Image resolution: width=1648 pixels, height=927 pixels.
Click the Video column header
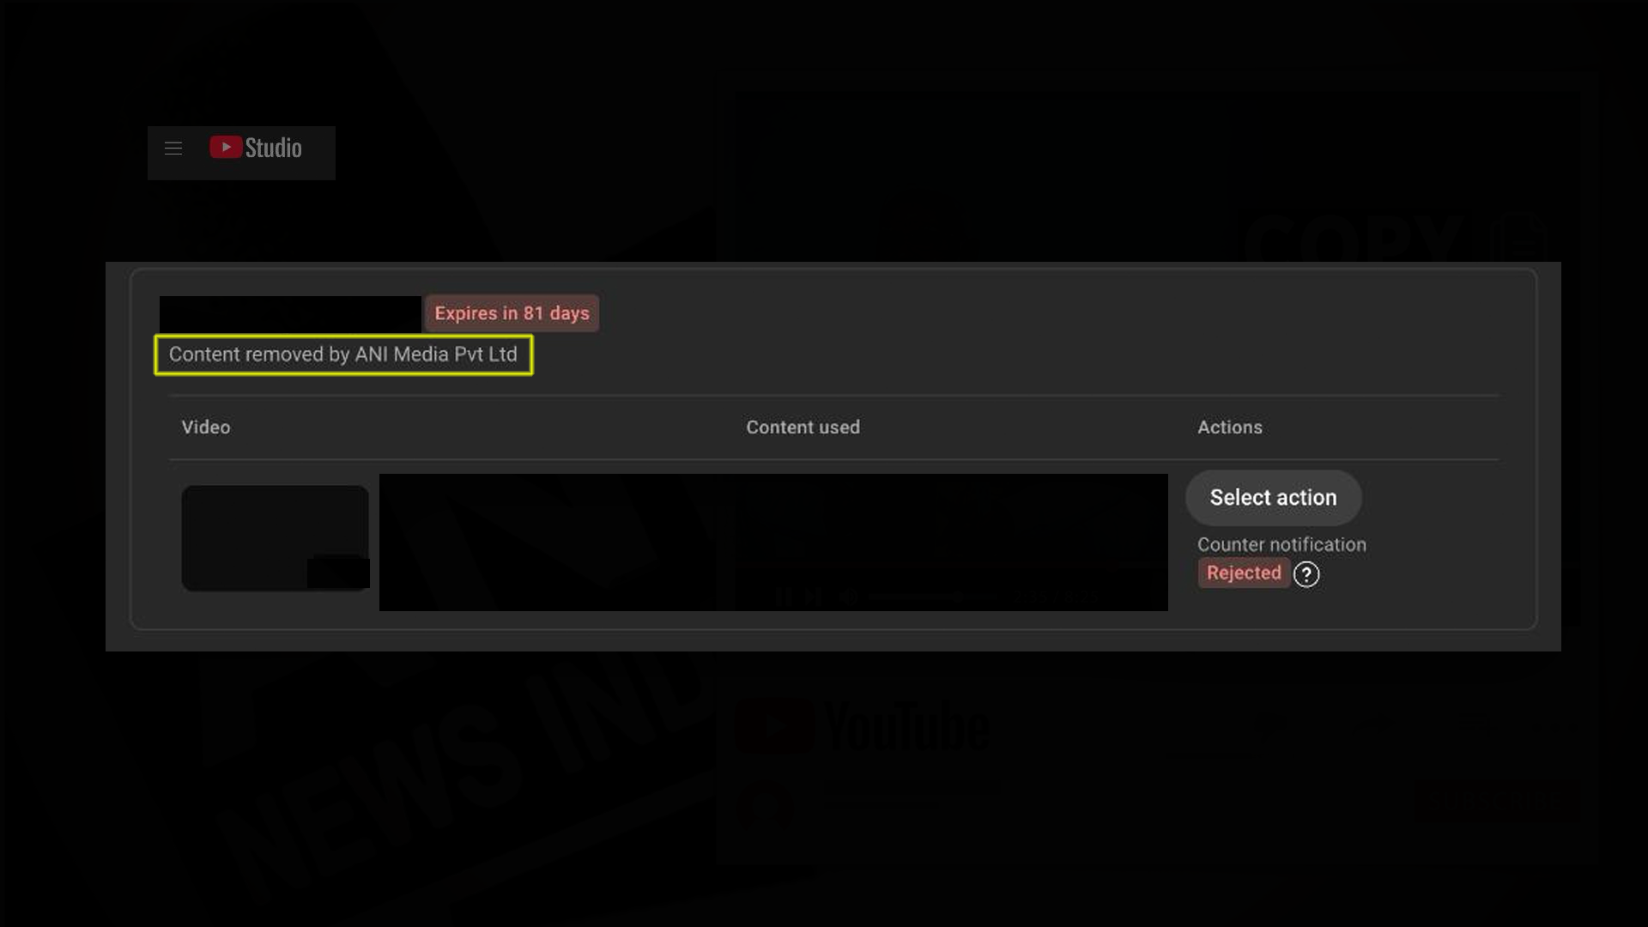coord(206,427)
